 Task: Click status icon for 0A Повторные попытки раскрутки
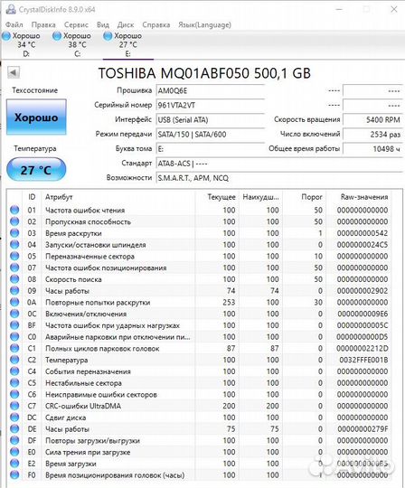14,302
